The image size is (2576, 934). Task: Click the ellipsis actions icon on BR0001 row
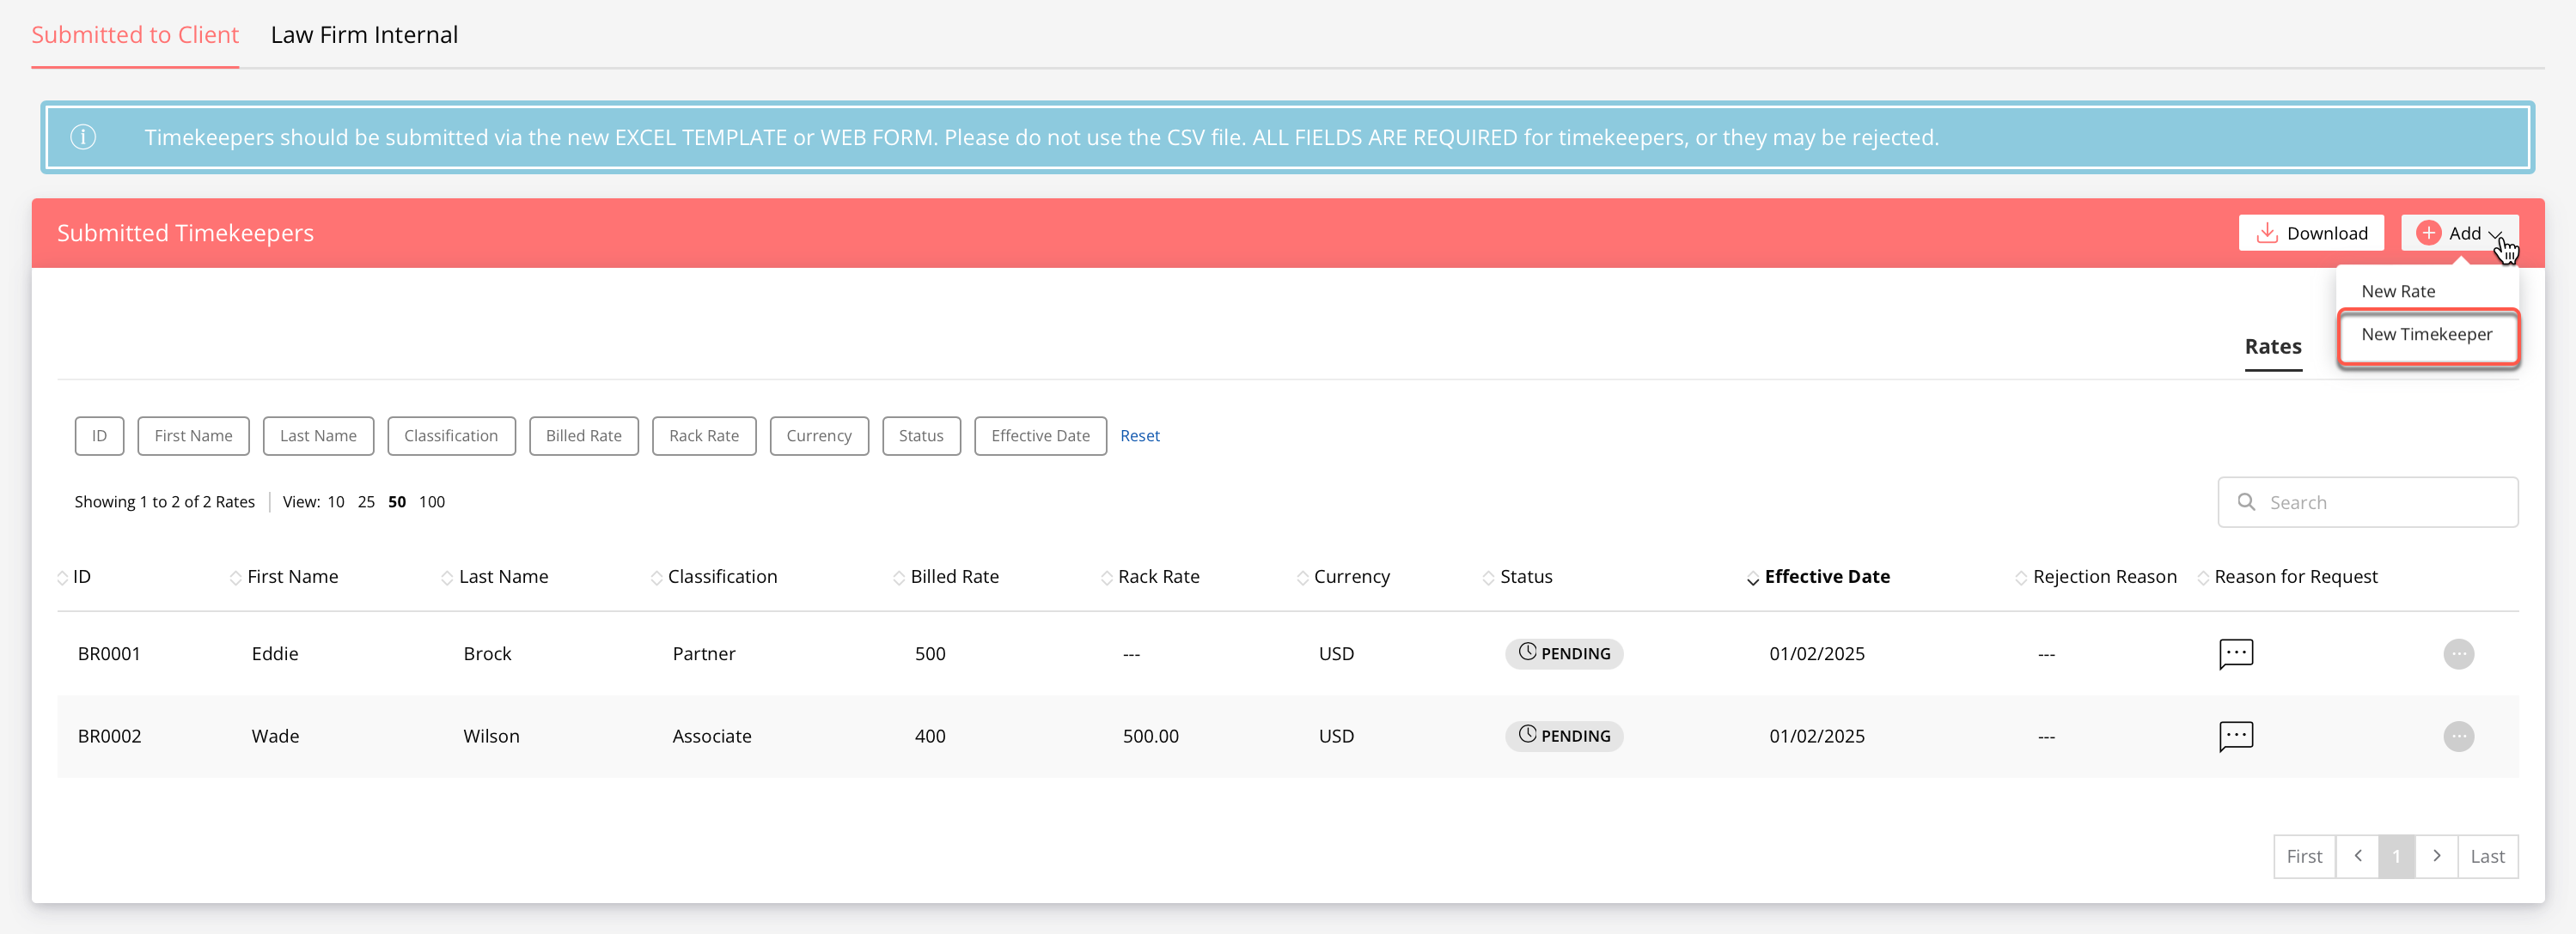pos(2460,653)
